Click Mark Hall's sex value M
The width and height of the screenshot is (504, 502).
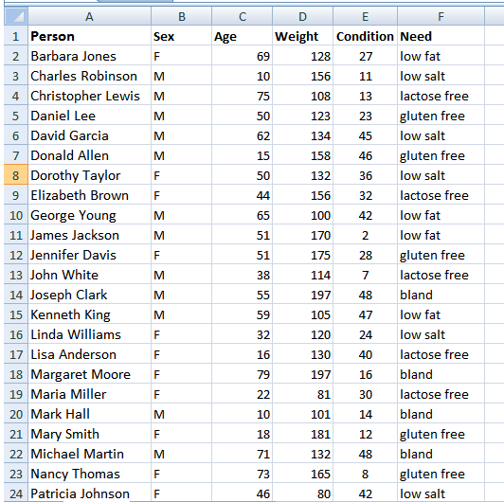181,414
